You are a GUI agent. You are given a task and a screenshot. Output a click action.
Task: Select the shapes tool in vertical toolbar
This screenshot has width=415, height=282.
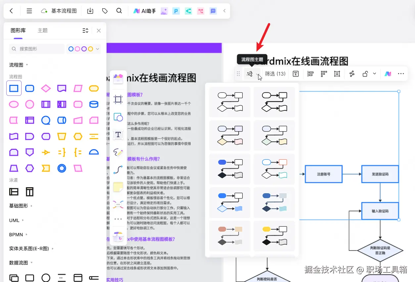coord(118,117)
